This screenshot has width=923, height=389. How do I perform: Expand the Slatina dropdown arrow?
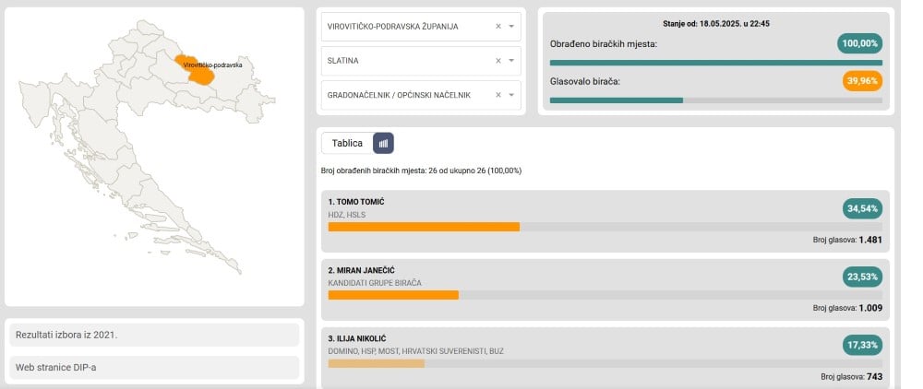[x=511, y=61]
